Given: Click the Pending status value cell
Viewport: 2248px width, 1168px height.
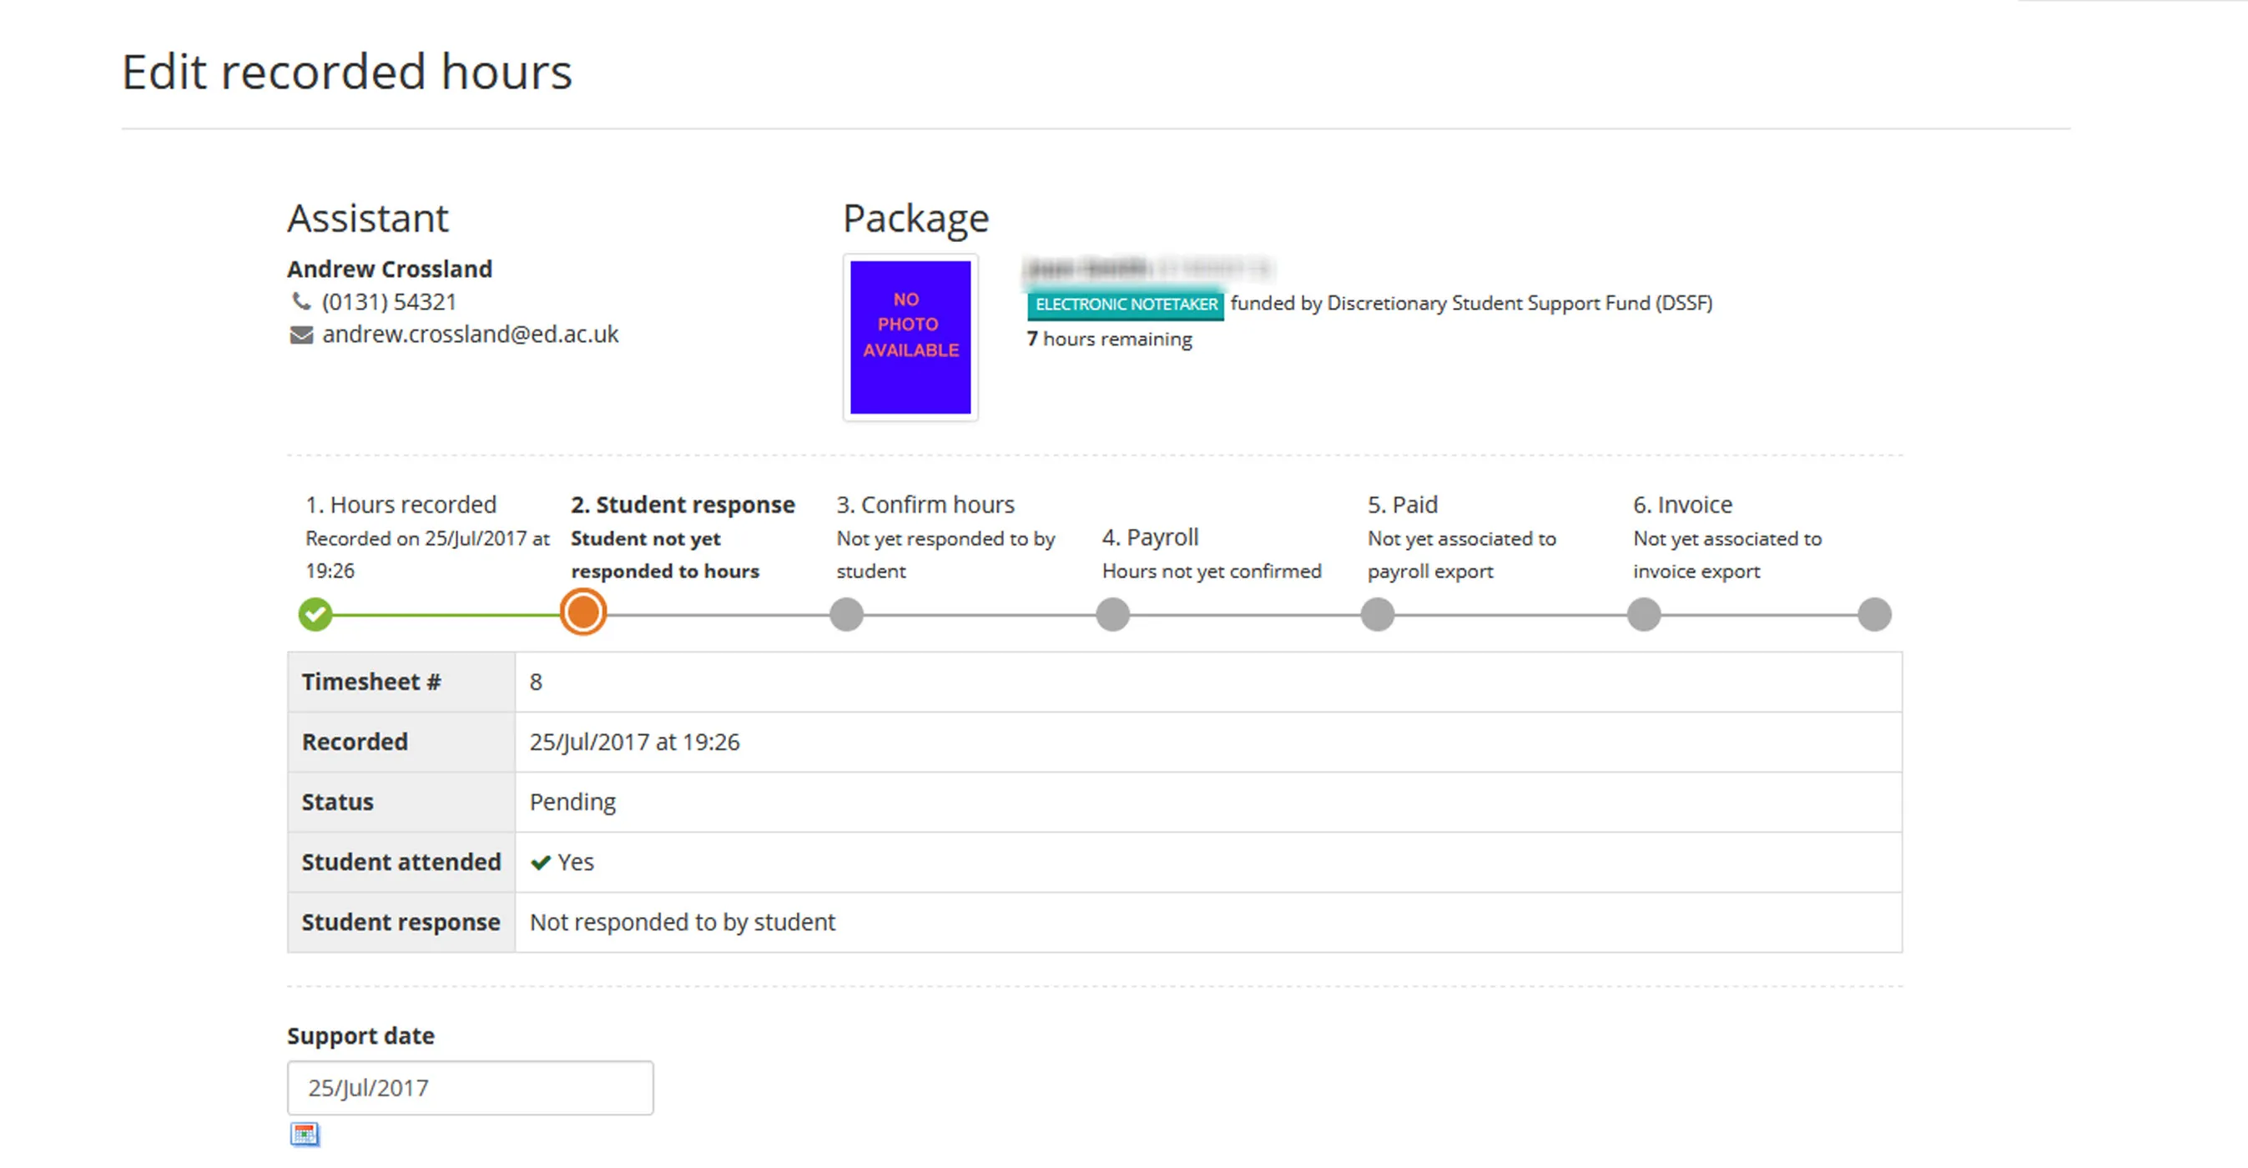Looking at the screenshot, I should pyautogui.click(x=572, y=802).
